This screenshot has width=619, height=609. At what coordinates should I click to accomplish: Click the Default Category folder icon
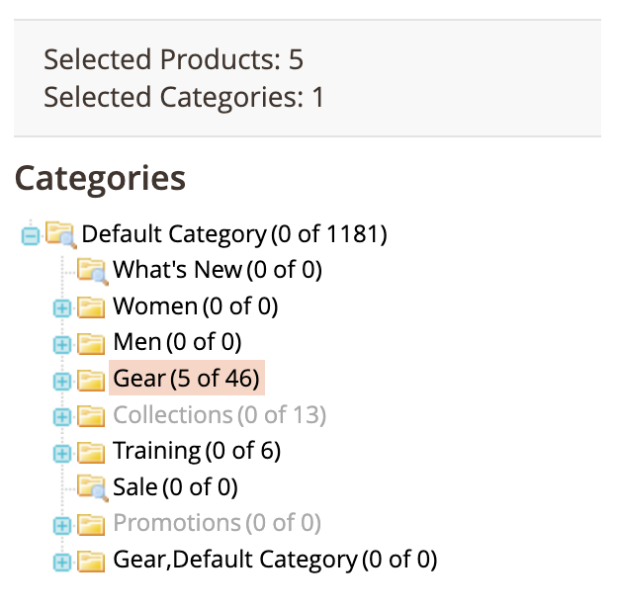tap(60, 235)
